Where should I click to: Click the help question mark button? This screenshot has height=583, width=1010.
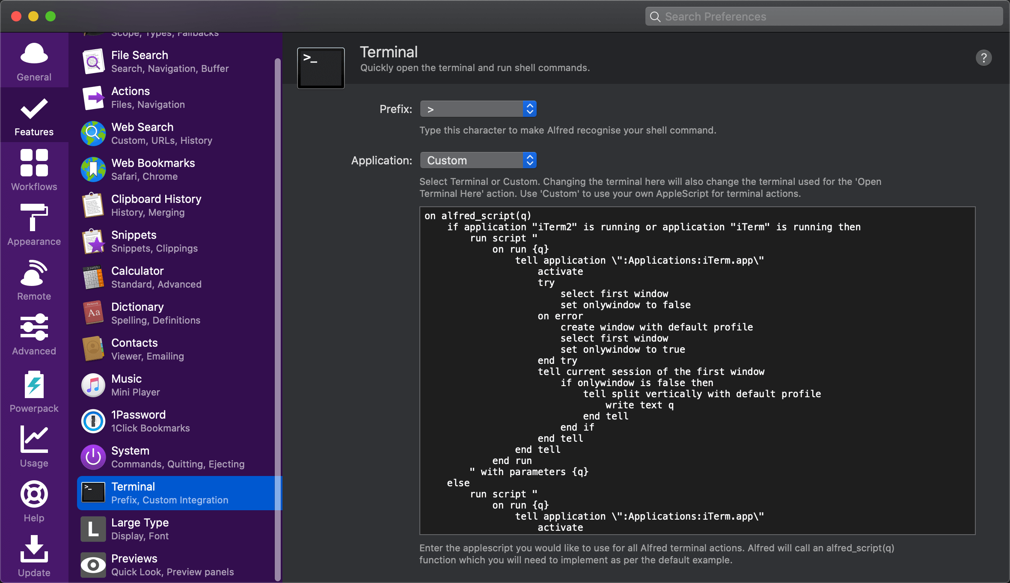[984, 58]
